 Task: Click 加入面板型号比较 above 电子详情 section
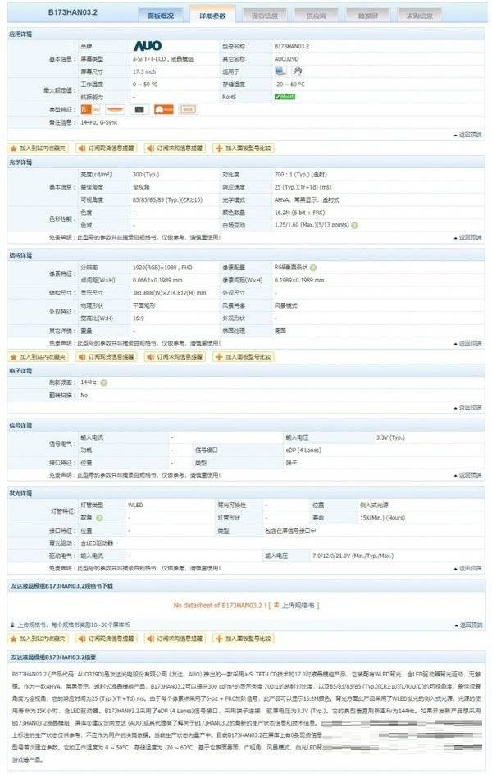pos(244,356)
